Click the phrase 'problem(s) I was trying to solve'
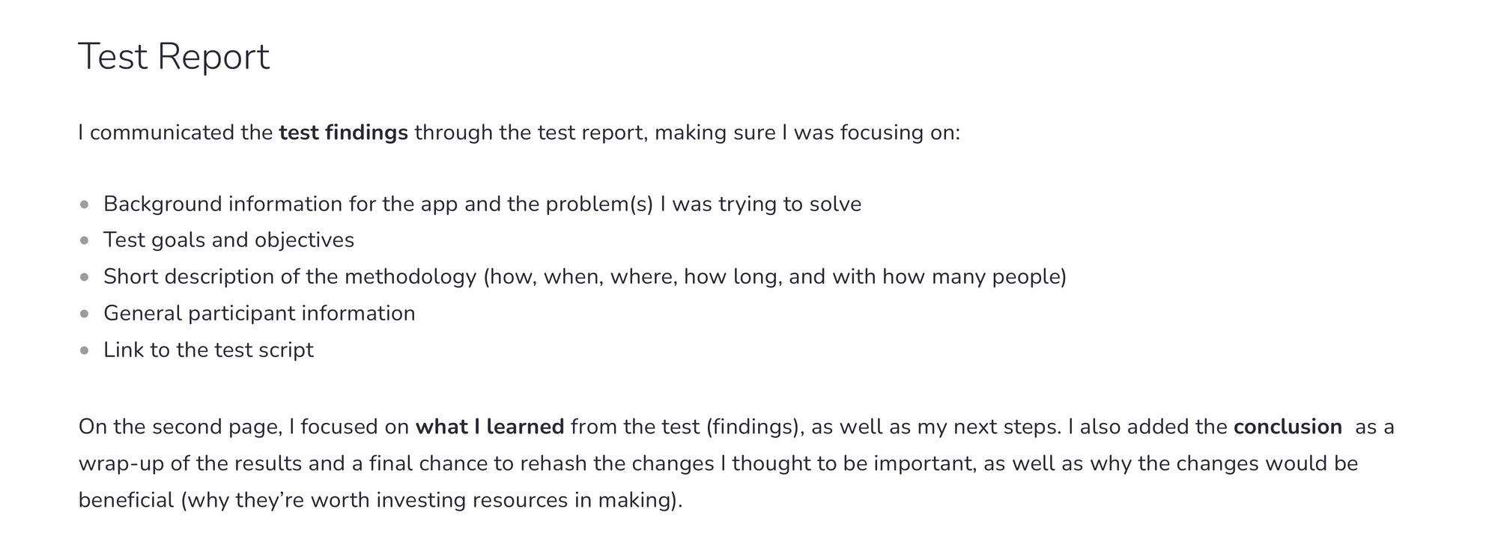This screenshot has width=1498, height=548. point(703,204)
